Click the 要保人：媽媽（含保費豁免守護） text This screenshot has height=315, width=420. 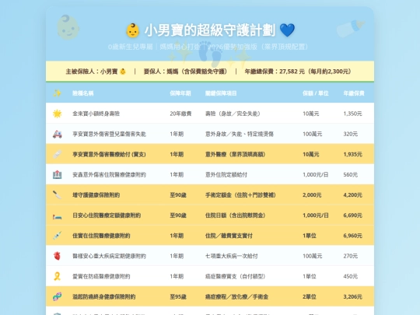click(x=185, y=72)
